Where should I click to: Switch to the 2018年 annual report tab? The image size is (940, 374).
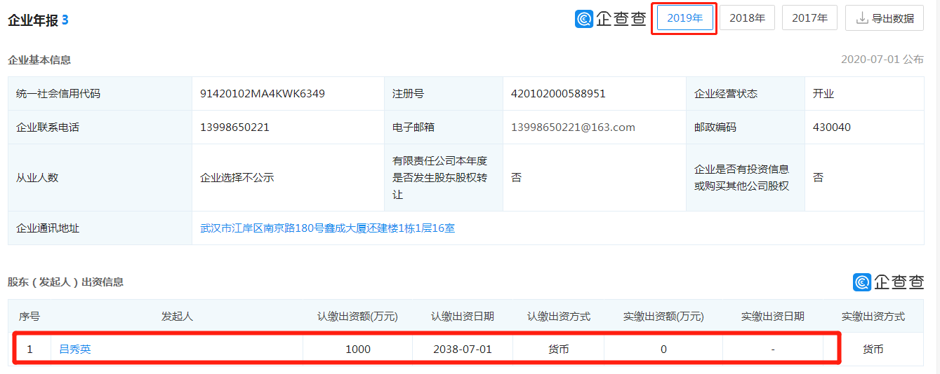coord(747,18)
